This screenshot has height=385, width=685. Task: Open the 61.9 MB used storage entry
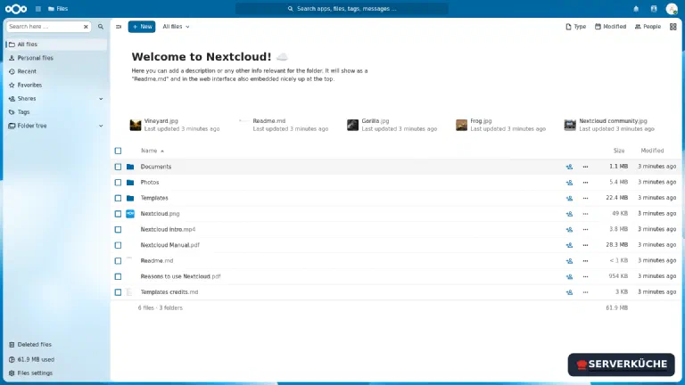tap(56, 360)
